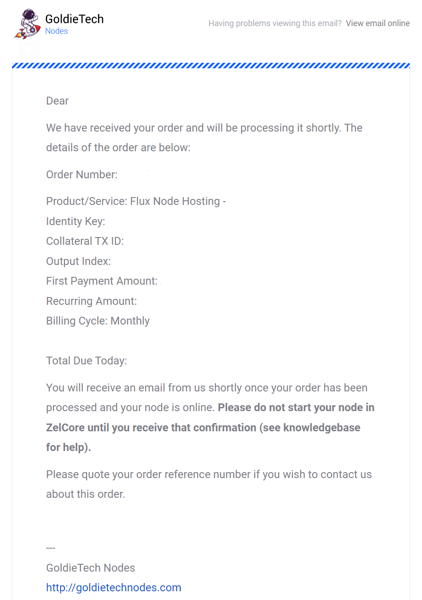Viewport: 422px width, 600px height.
Task: Click the Dear greeting line
Action: [57, 101]
